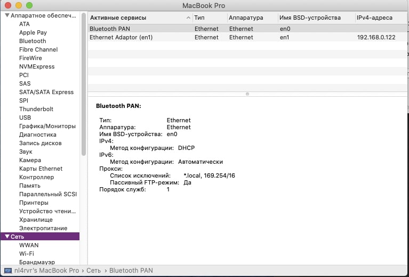The width and height of the screenshot is (409, 277).
Task: Click the en0 cell in the table
Action: pyautogui.click(x=285, y=29)
